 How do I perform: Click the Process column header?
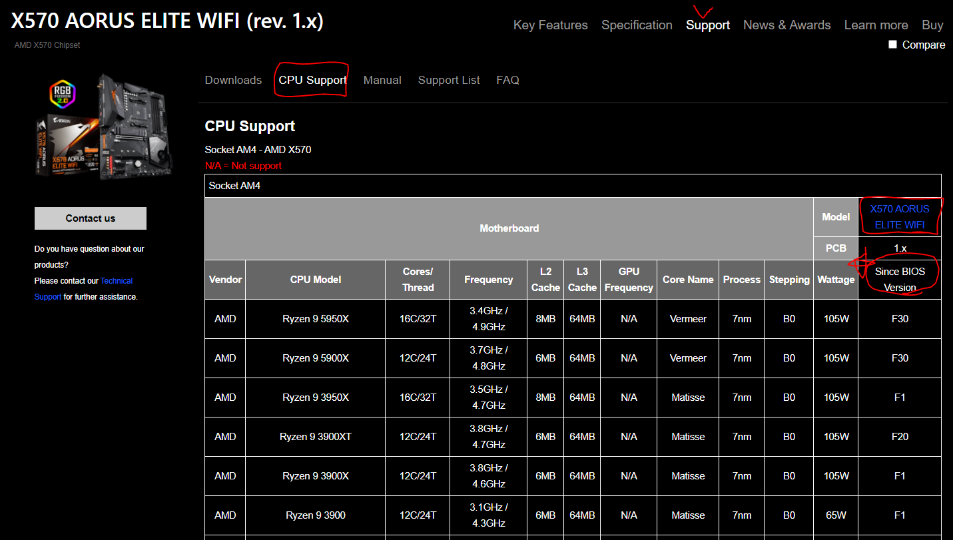tap(742, 280)
